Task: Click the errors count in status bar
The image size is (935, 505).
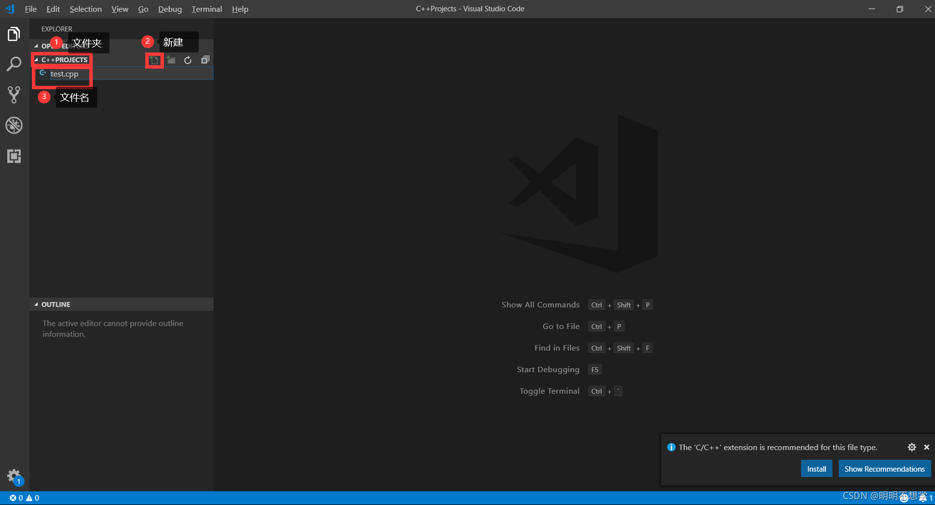Action: 16,498
